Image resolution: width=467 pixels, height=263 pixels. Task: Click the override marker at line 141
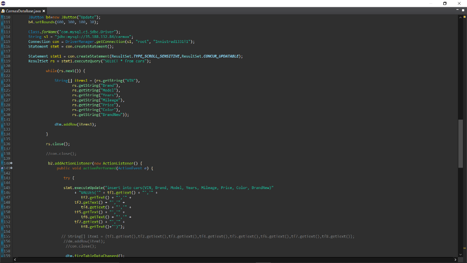pyautogui.click(x=2, y=168)
